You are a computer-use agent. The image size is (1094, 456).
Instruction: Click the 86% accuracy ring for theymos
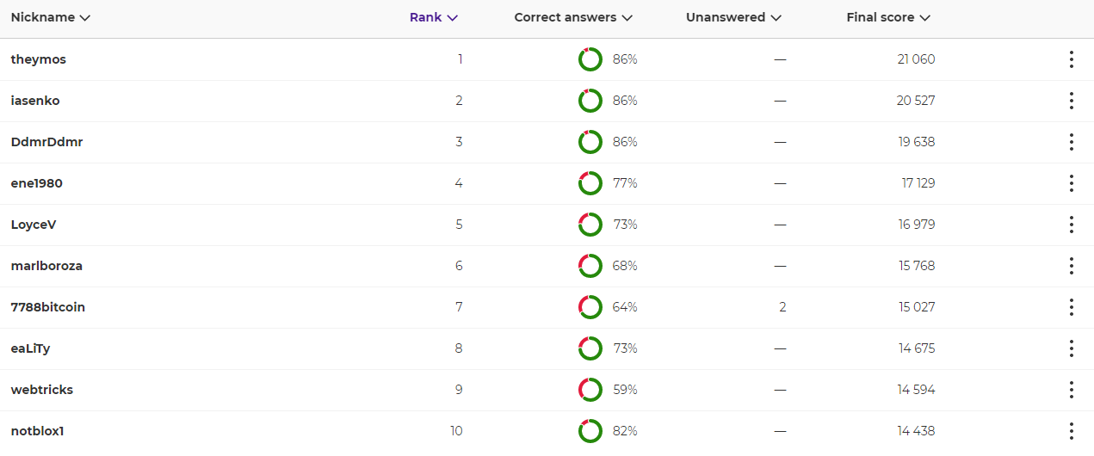click(590, 59)
